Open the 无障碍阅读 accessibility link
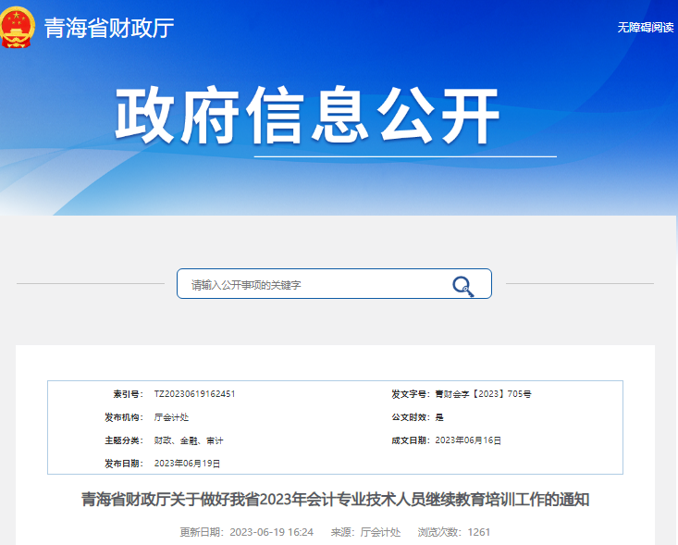Screen dimensions: 678x545 (645, 28)
